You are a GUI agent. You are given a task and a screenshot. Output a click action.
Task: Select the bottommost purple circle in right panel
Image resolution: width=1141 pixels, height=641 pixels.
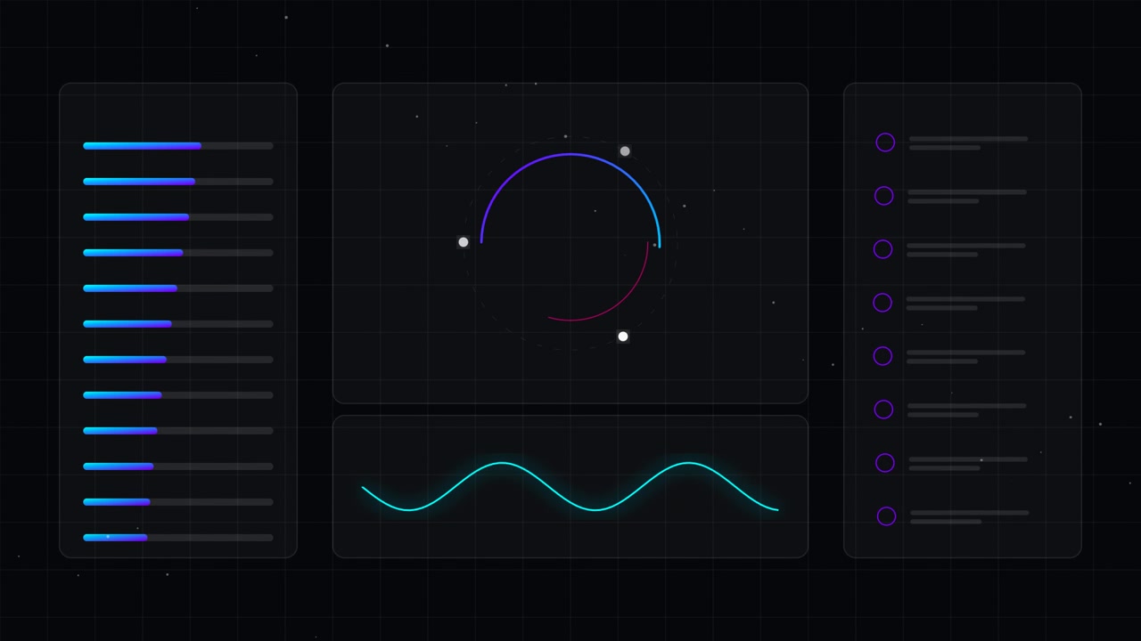[x=886, y=516]
